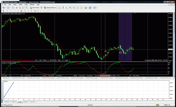Viewport: 176px width, 107px height.
Task: Open the Tools menu
Action: 26,5
